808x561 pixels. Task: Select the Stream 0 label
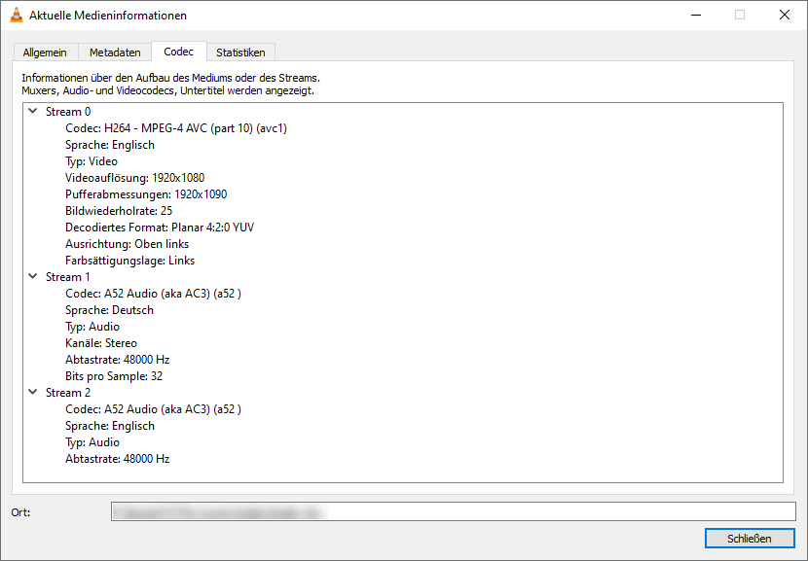pos(68,112)
